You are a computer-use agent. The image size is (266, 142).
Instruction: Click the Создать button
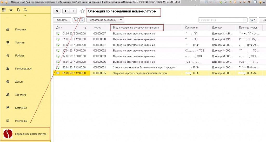62,20
